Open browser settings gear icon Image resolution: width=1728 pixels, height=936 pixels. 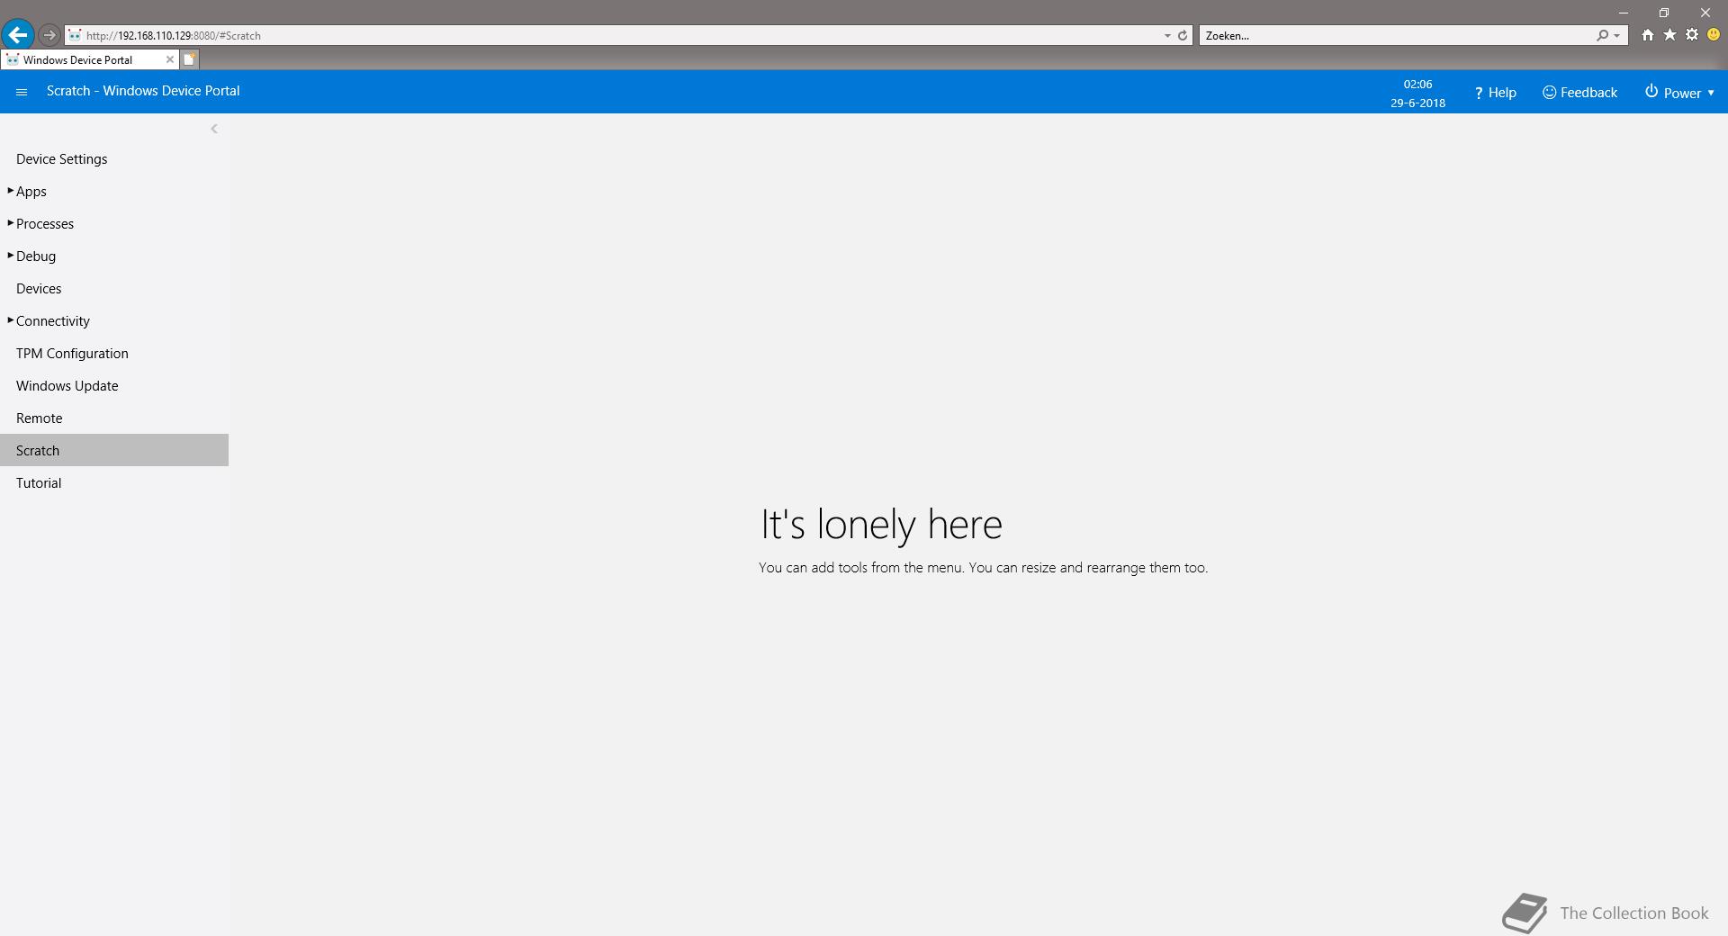[x=1692, y=35]
